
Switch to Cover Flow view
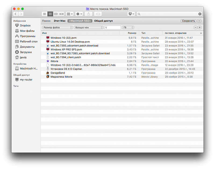click(x=62, y=14)
